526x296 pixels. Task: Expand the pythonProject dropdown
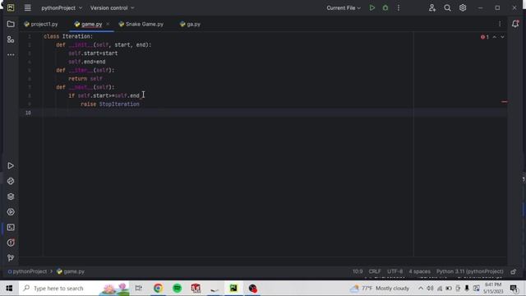click(62, 7)
